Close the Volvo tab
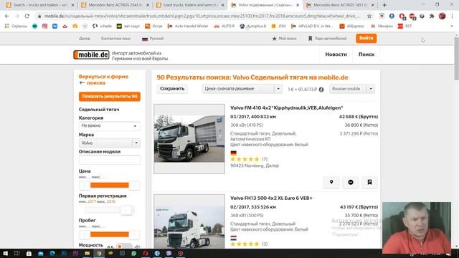 298,5
